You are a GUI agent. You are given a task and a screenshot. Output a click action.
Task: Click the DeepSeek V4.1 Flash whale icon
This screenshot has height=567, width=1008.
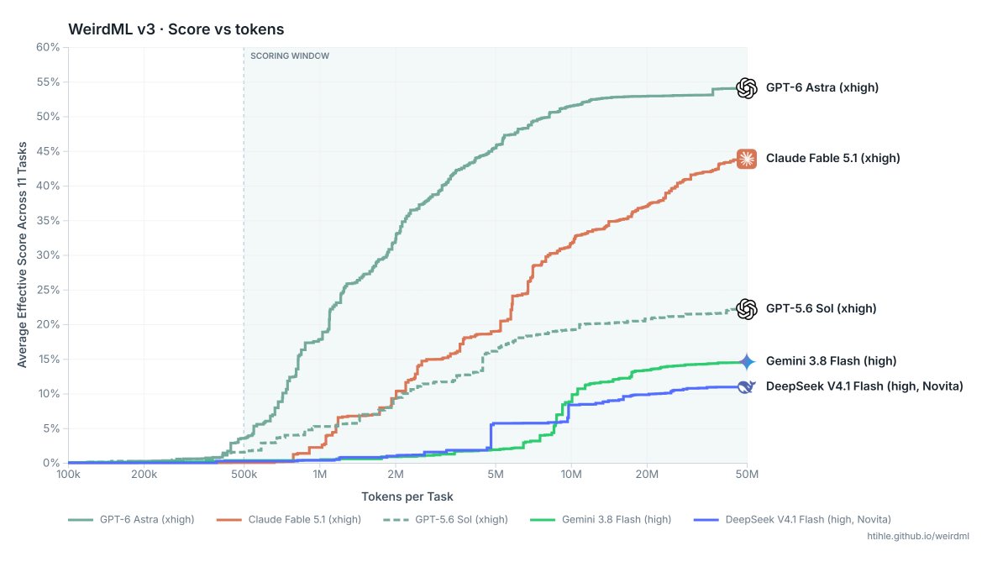(x=747, y=386)
